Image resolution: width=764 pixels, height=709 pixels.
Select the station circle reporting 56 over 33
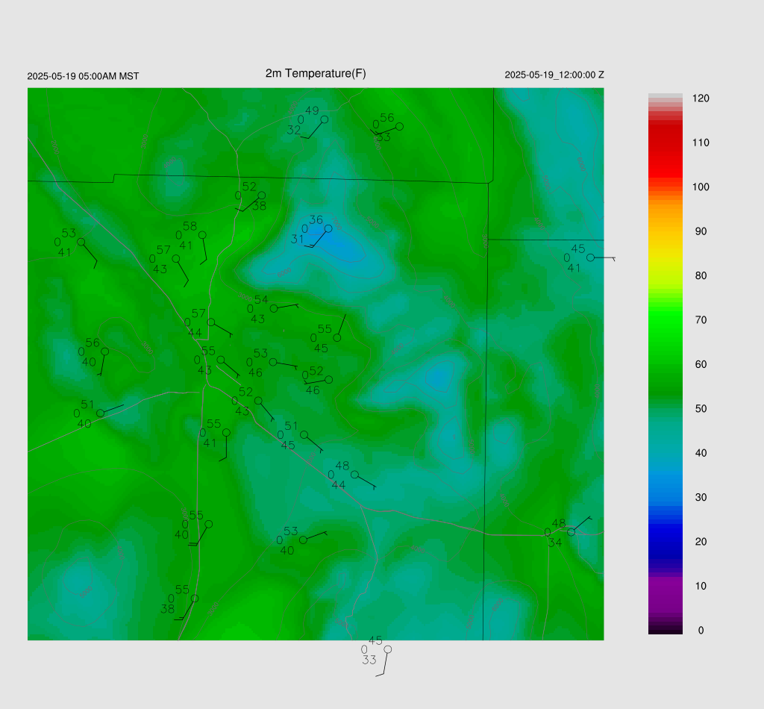click(400, 127)
